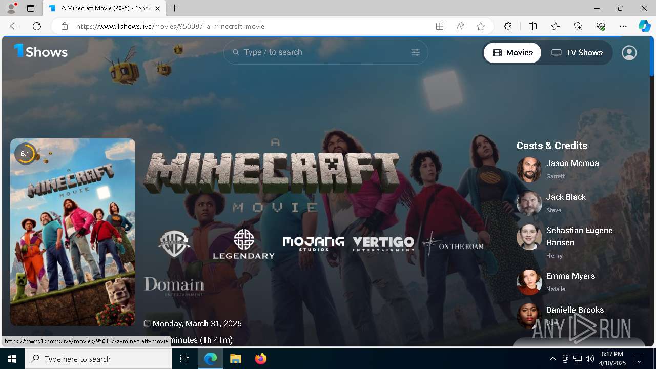Click Jason Momoa's avatar photo
656x369 pixels.
[529, 170]
